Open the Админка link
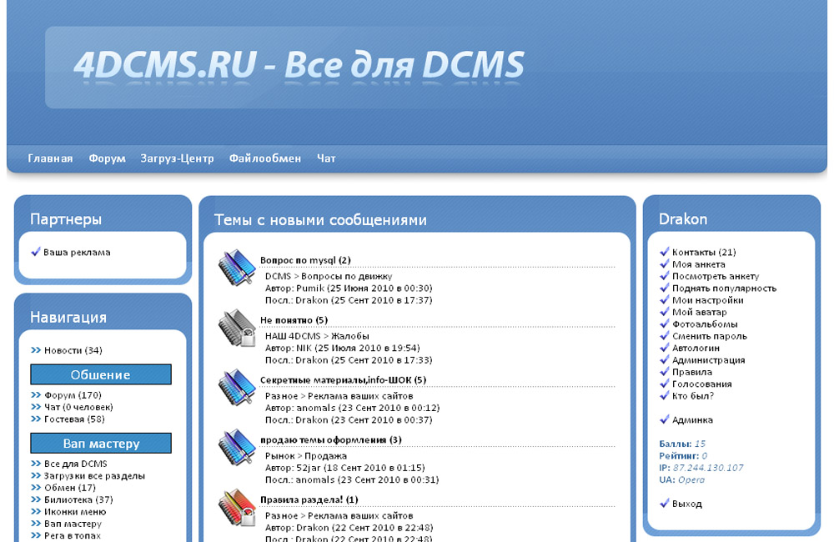Viewport: 834px width, 542px height. pos(692,419)
